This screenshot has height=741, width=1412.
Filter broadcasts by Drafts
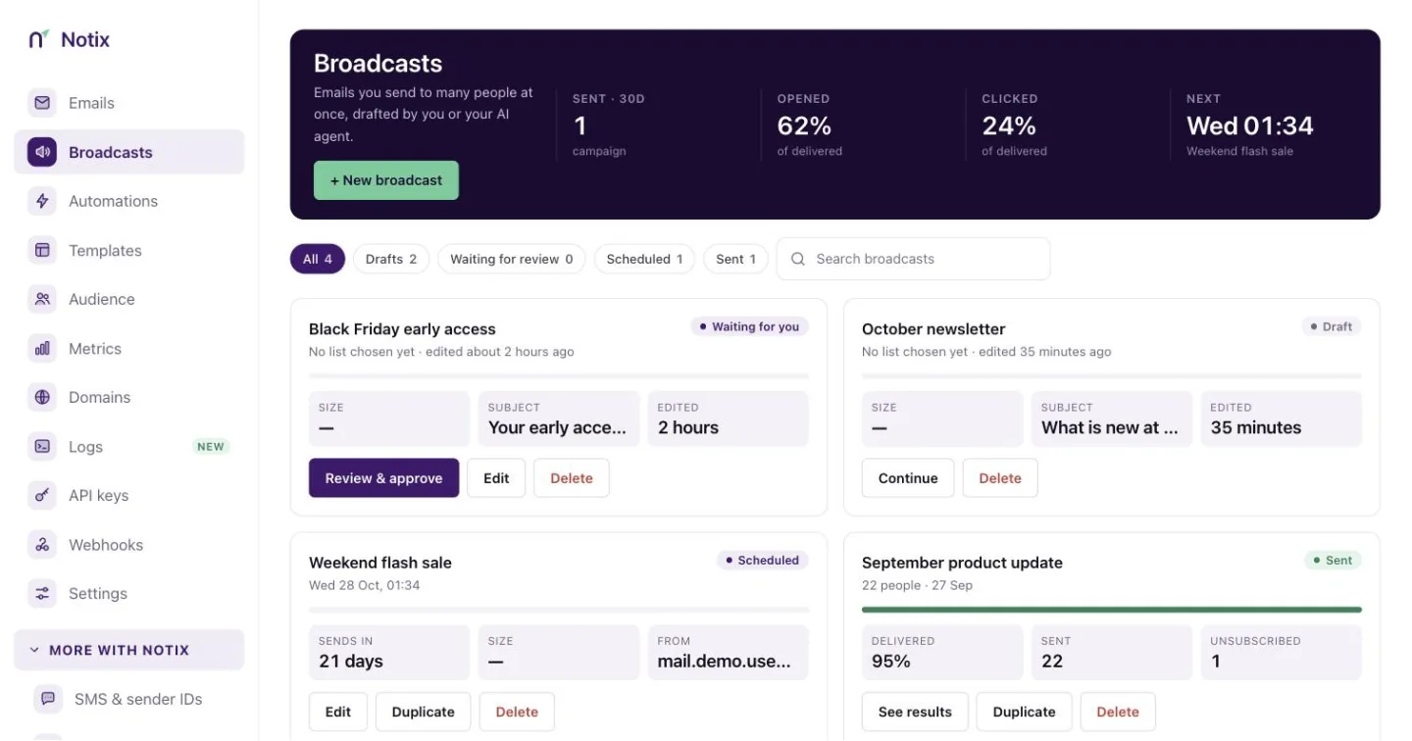coord(391,259)
